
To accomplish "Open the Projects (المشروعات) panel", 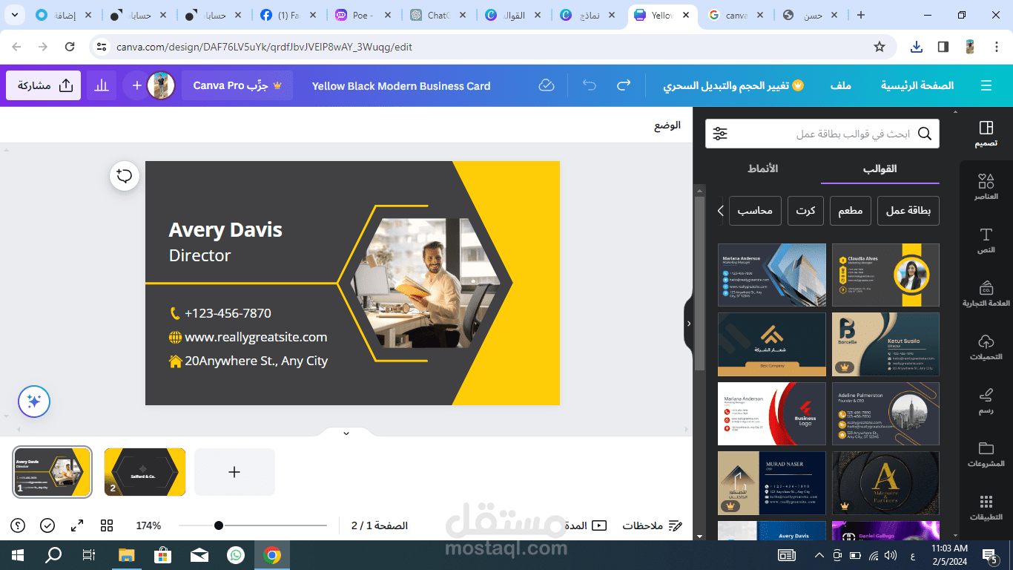I will (x=986, y=454).
